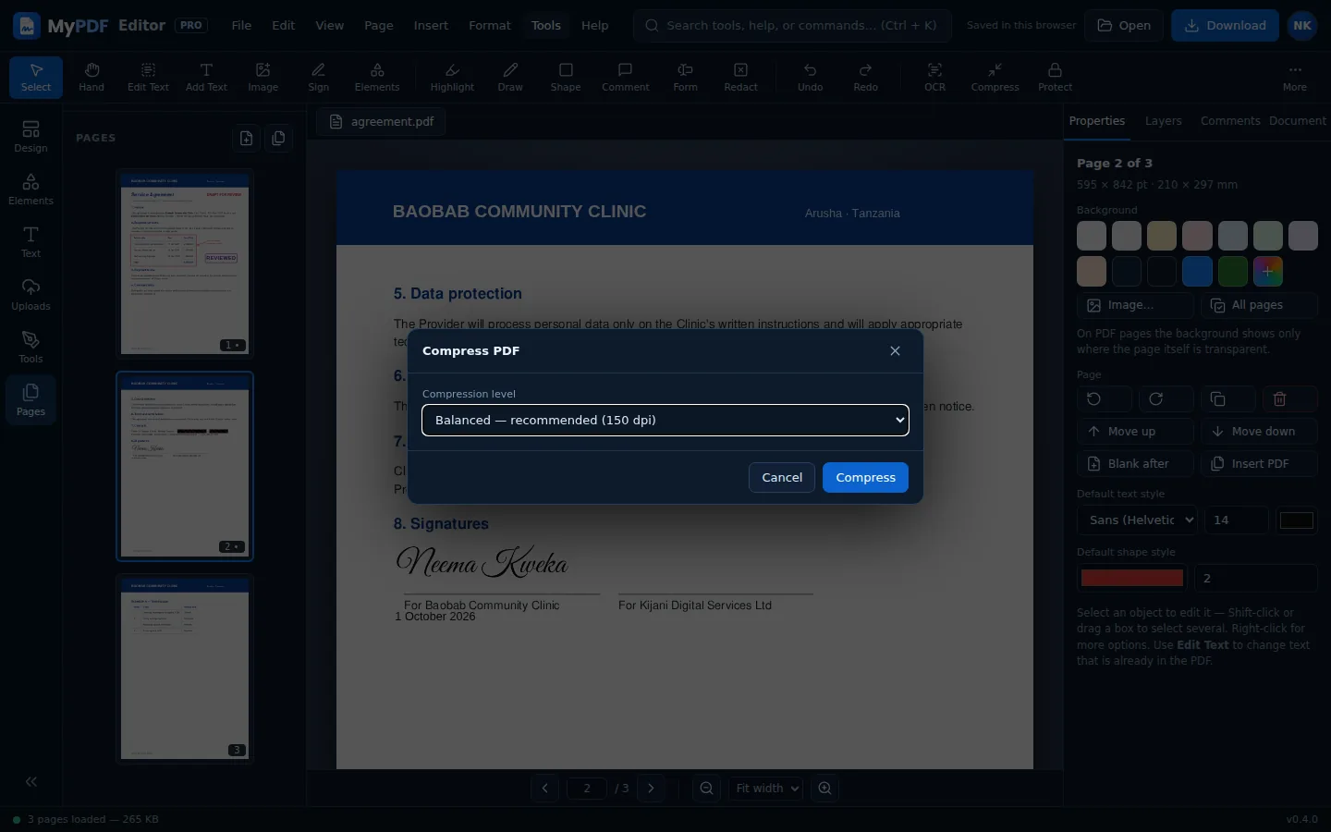Go to the next page arrow

point(651,789)
